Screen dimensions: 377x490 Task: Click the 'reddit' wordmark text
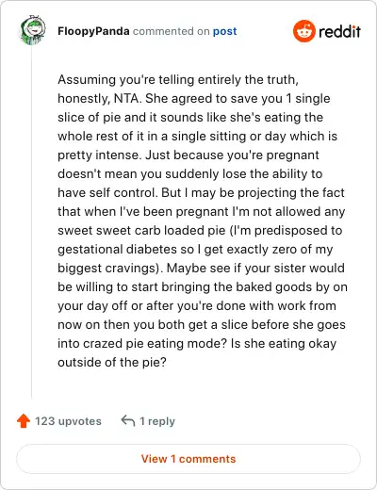click(339, 31)
